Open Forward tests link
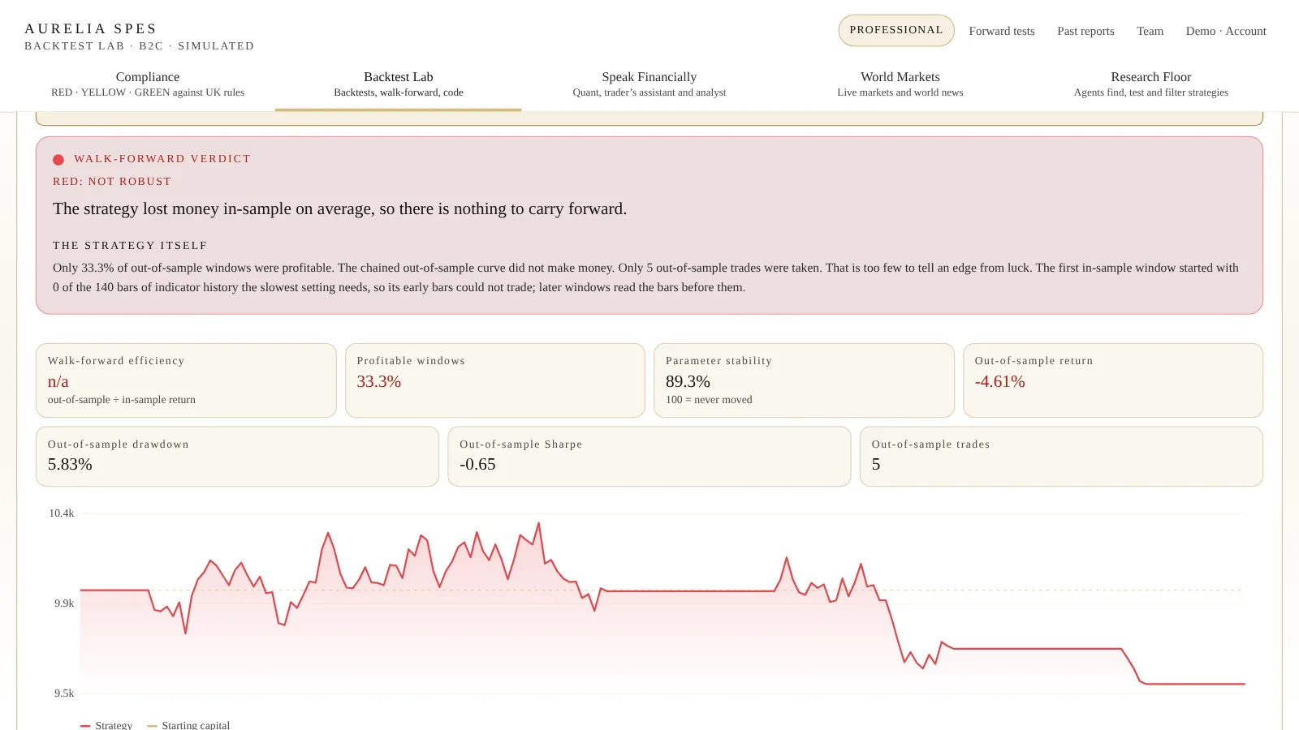Image resolution: width=1299 pixels, height=730 pixels. (x=1002, y=31)
